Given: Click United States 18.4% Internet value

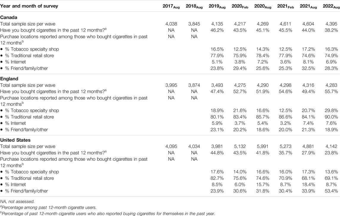Looking at the screenshot, I should 308,184.
